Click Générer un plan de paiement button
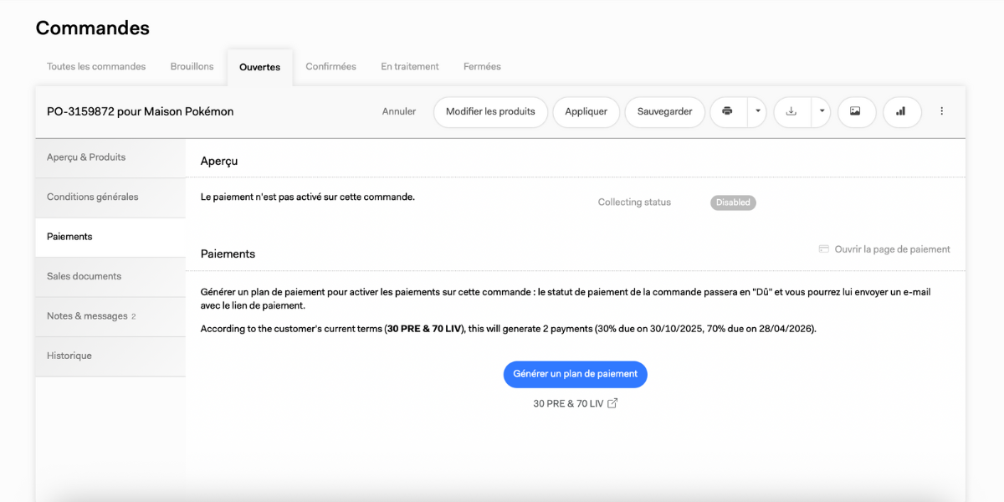This screenshot has width=1004, height=502. click(576, 374)
